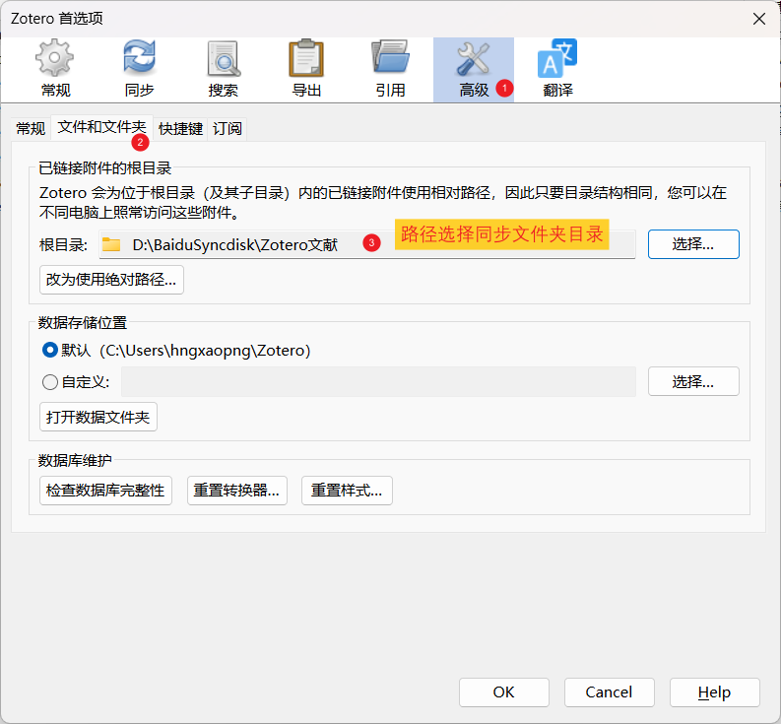Open the 常规 gear preferences pane

pos(55,69)
